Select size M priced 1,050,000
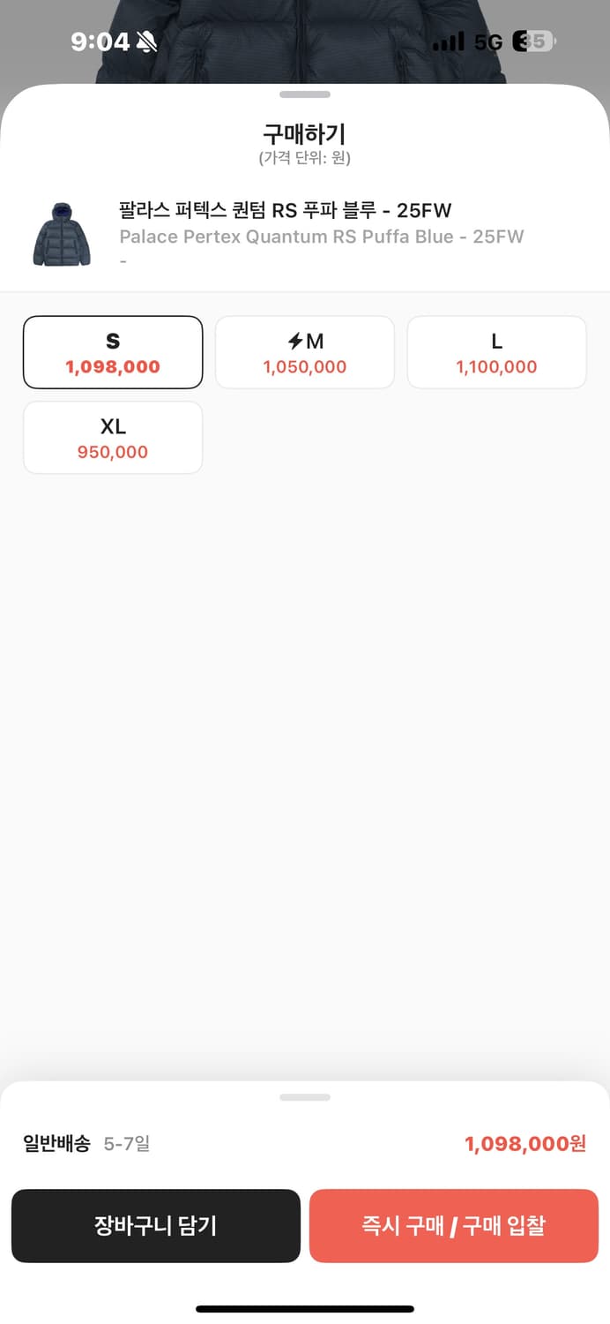The image size is (610, 1324). click(304, 351)
